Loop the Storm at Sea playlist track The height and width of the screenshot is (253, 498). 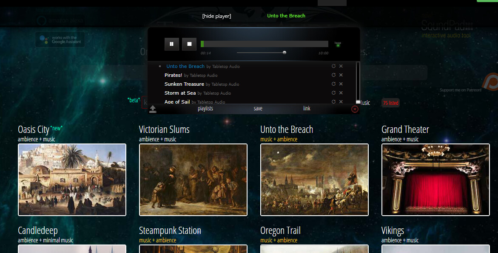(333, 93)
